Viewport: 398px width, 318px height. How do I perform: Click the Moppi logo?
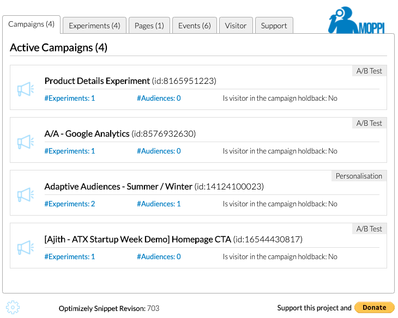pos(357,20)
